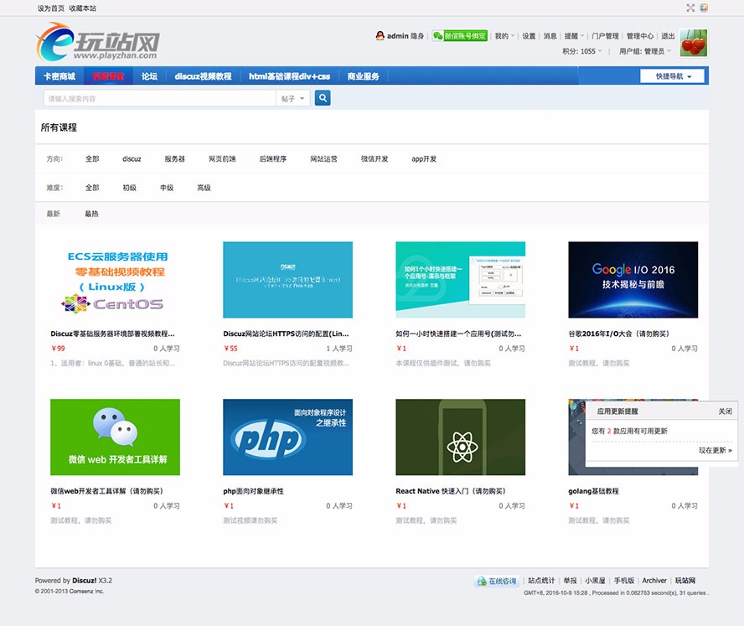This screenshot has width=744, height=626.
Task: Open the cherry avatar picture
Action: (x=693, y=44)
